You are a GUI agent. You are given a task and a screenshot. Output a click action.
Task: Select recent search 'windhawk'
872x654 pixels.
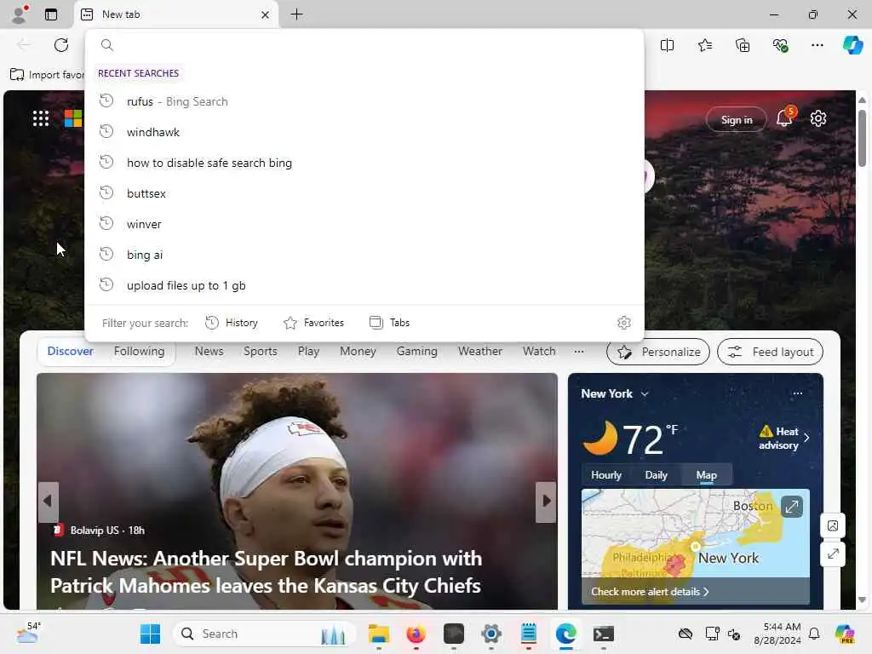tap(364, 132)
